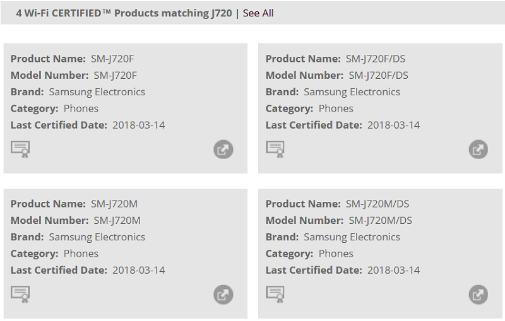The width and height of the screenshot is (505, 321).
Task: Open external link icon for SM-J720F
Action: point(223,149)
